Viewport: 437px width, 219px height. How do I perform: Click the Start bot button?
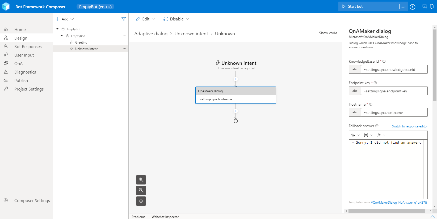click(369, 6)
